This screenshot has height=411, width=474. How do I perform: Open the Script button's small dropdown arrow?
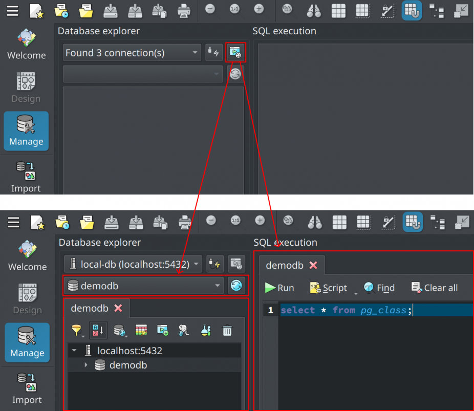(x=356, y=294)
